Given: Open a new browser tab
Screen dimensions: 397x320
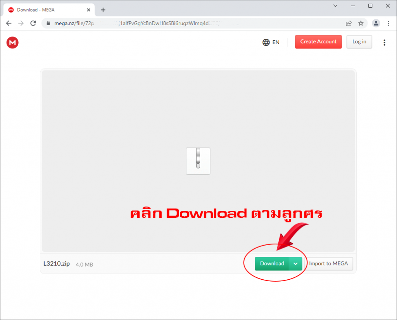Looking at the screenshot, I should click(103, 10).
